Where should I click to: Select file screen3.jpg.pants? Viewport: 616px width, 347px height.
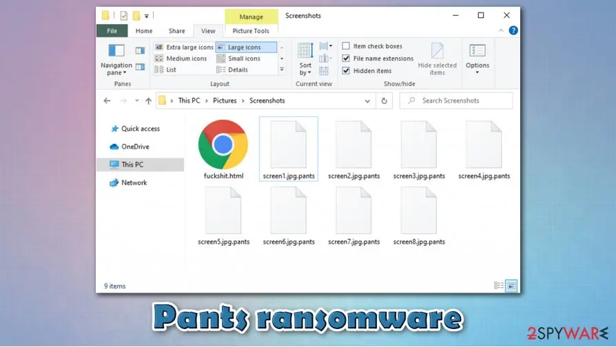coord(419,149)
